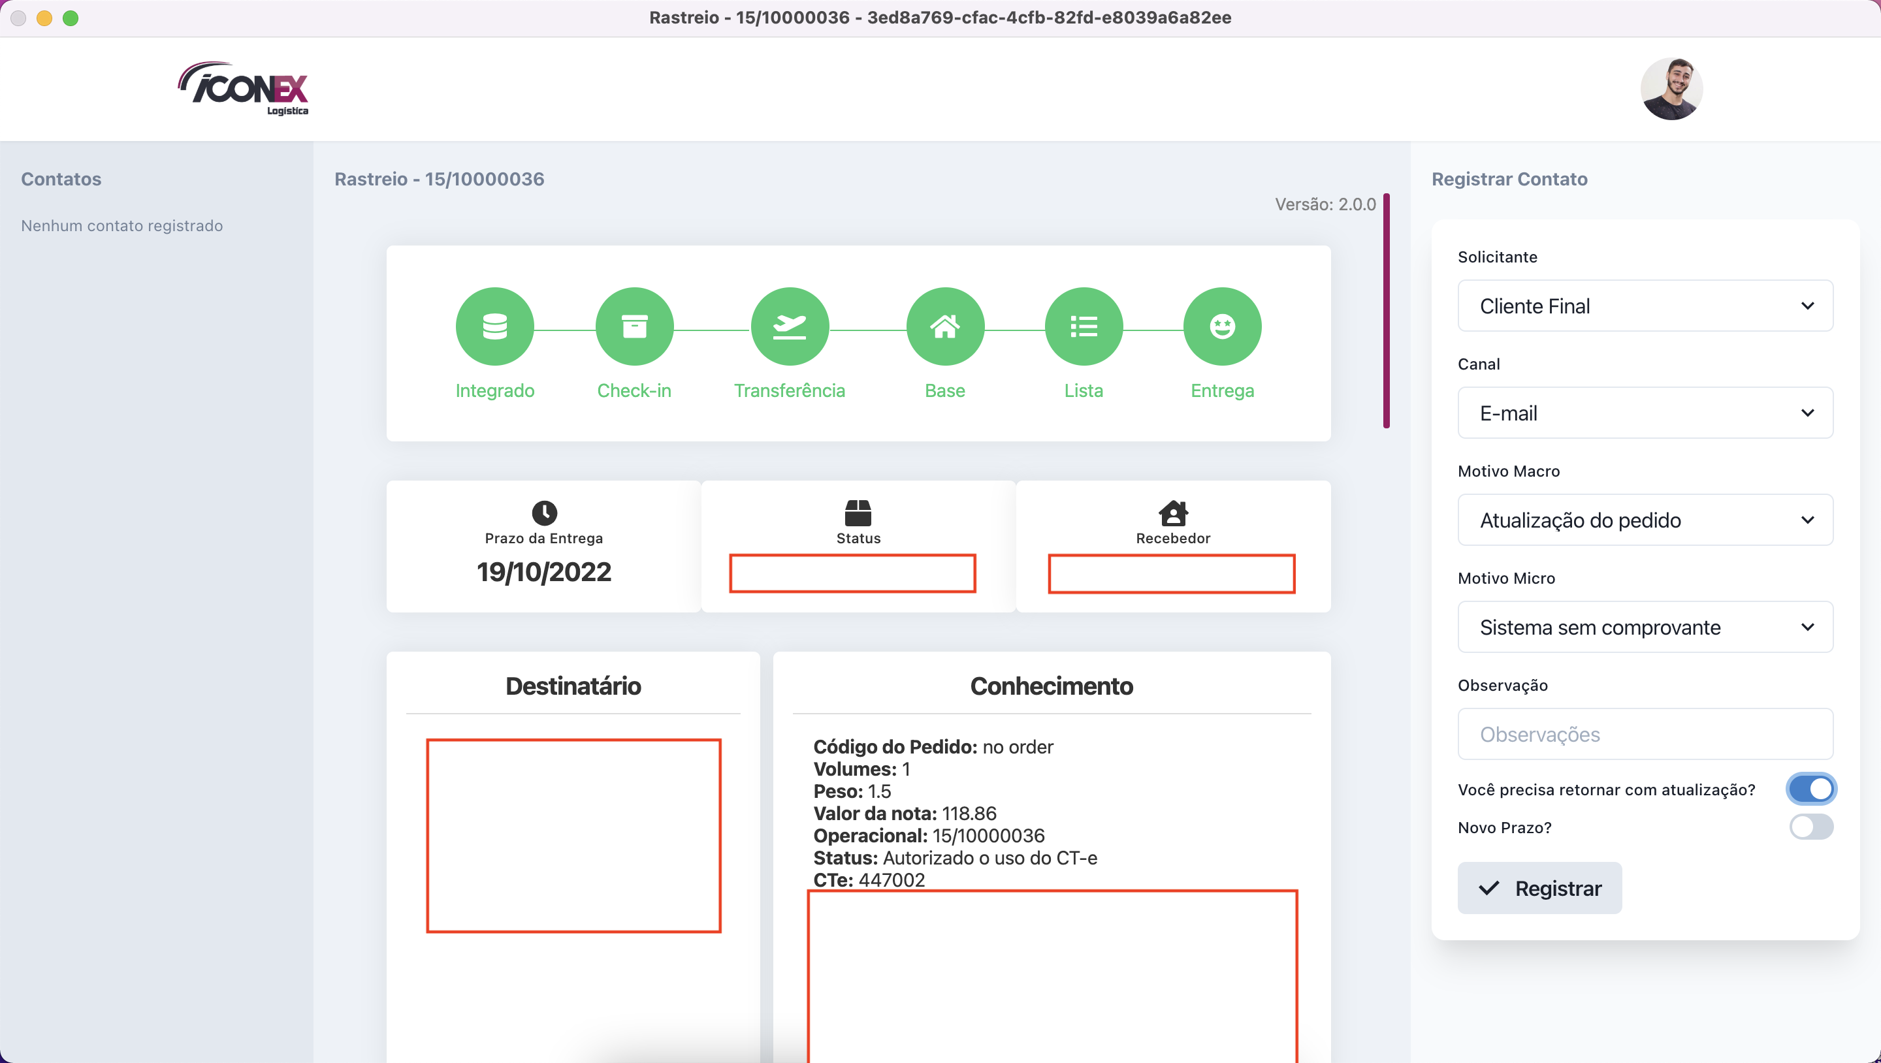
Task: Click the 'Volumes: 1' line
Action: coord(861,769)
